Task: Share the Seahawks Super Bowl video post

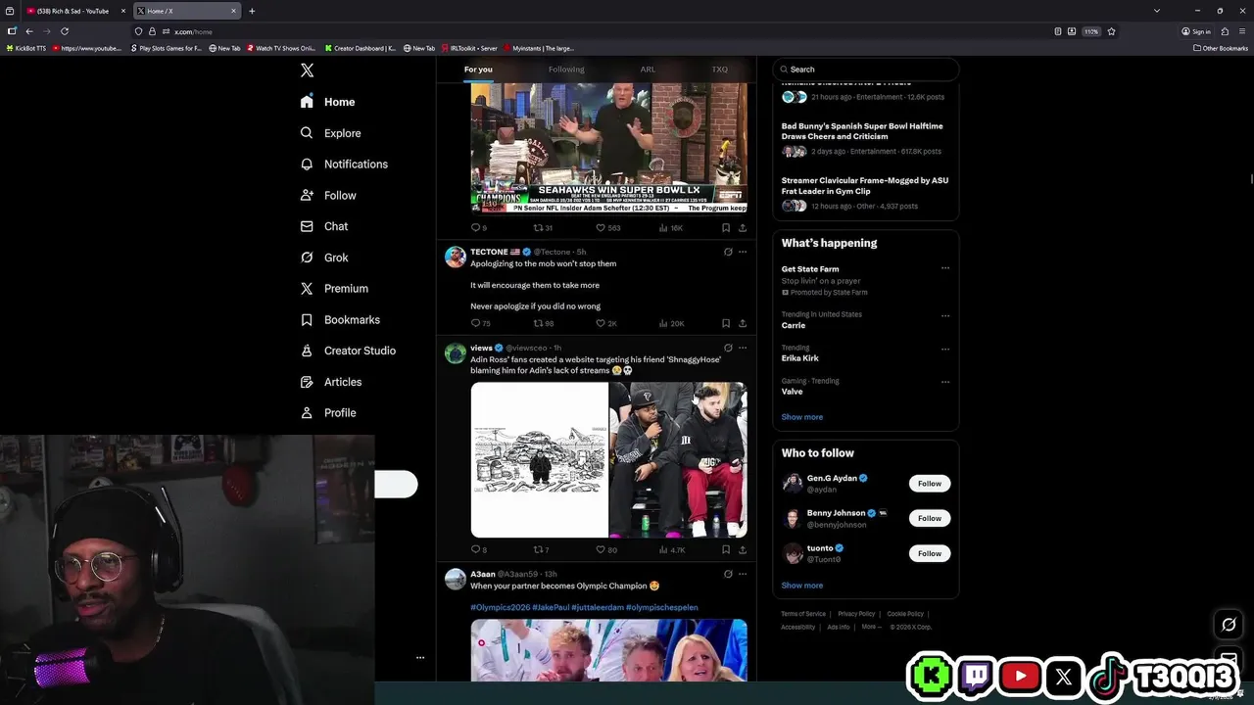Action: coord(743,228)
